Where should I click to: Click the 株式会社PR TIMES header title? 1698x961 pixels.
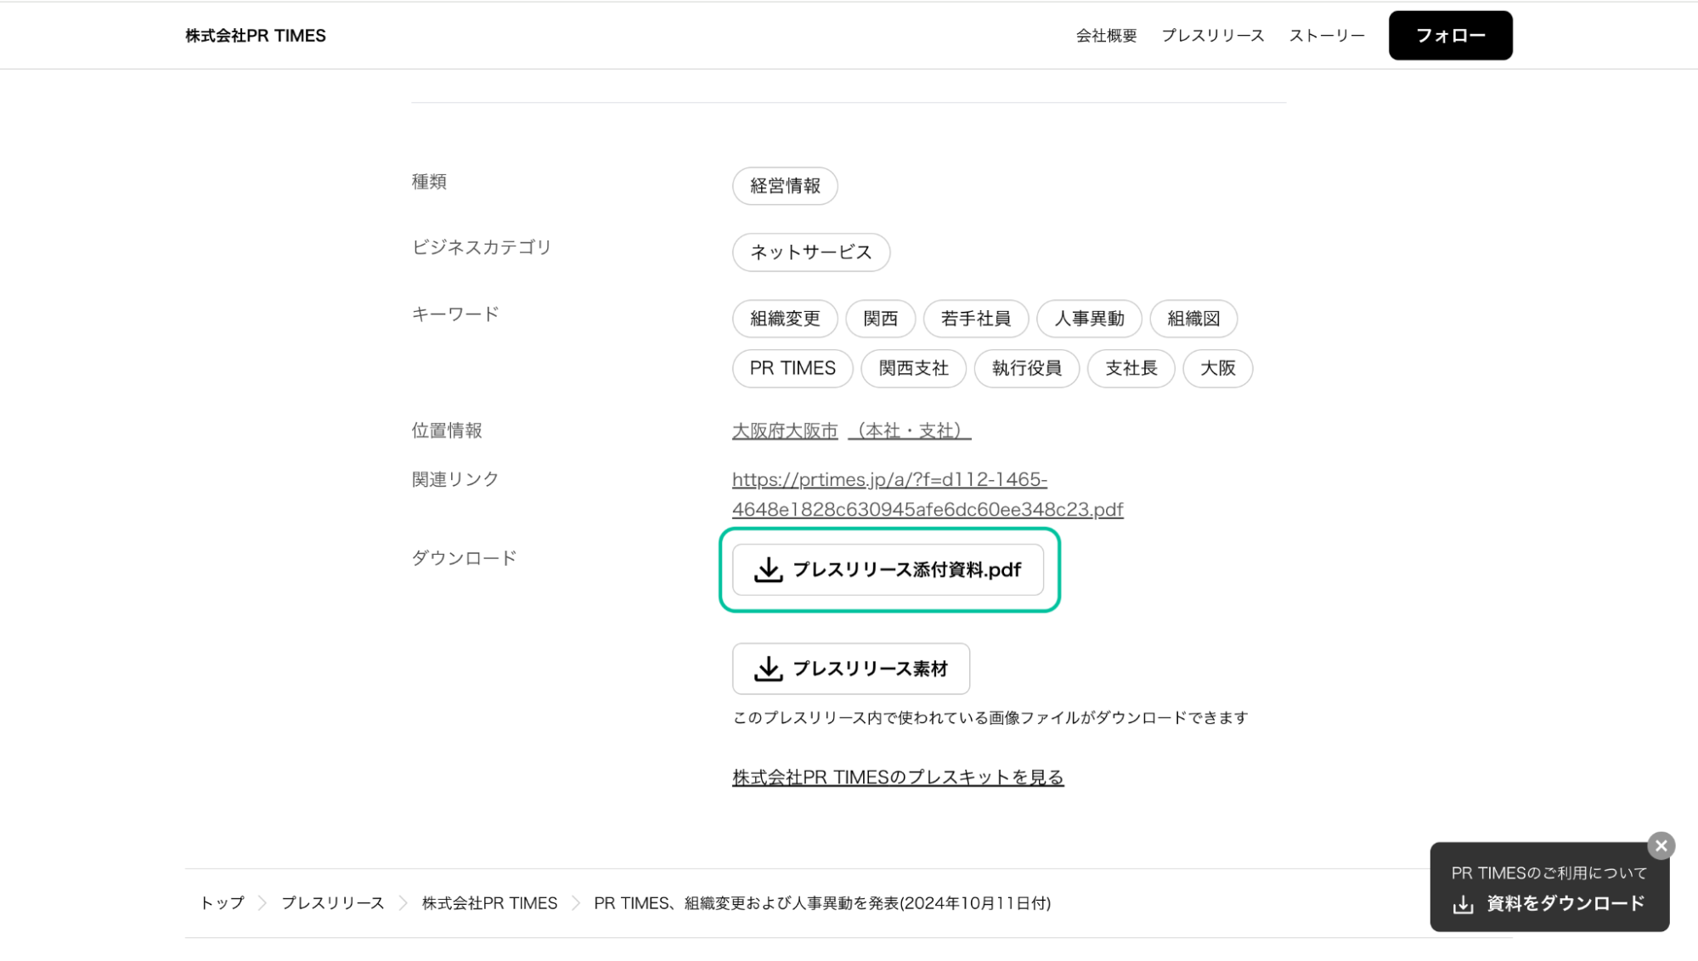(256, 36)
